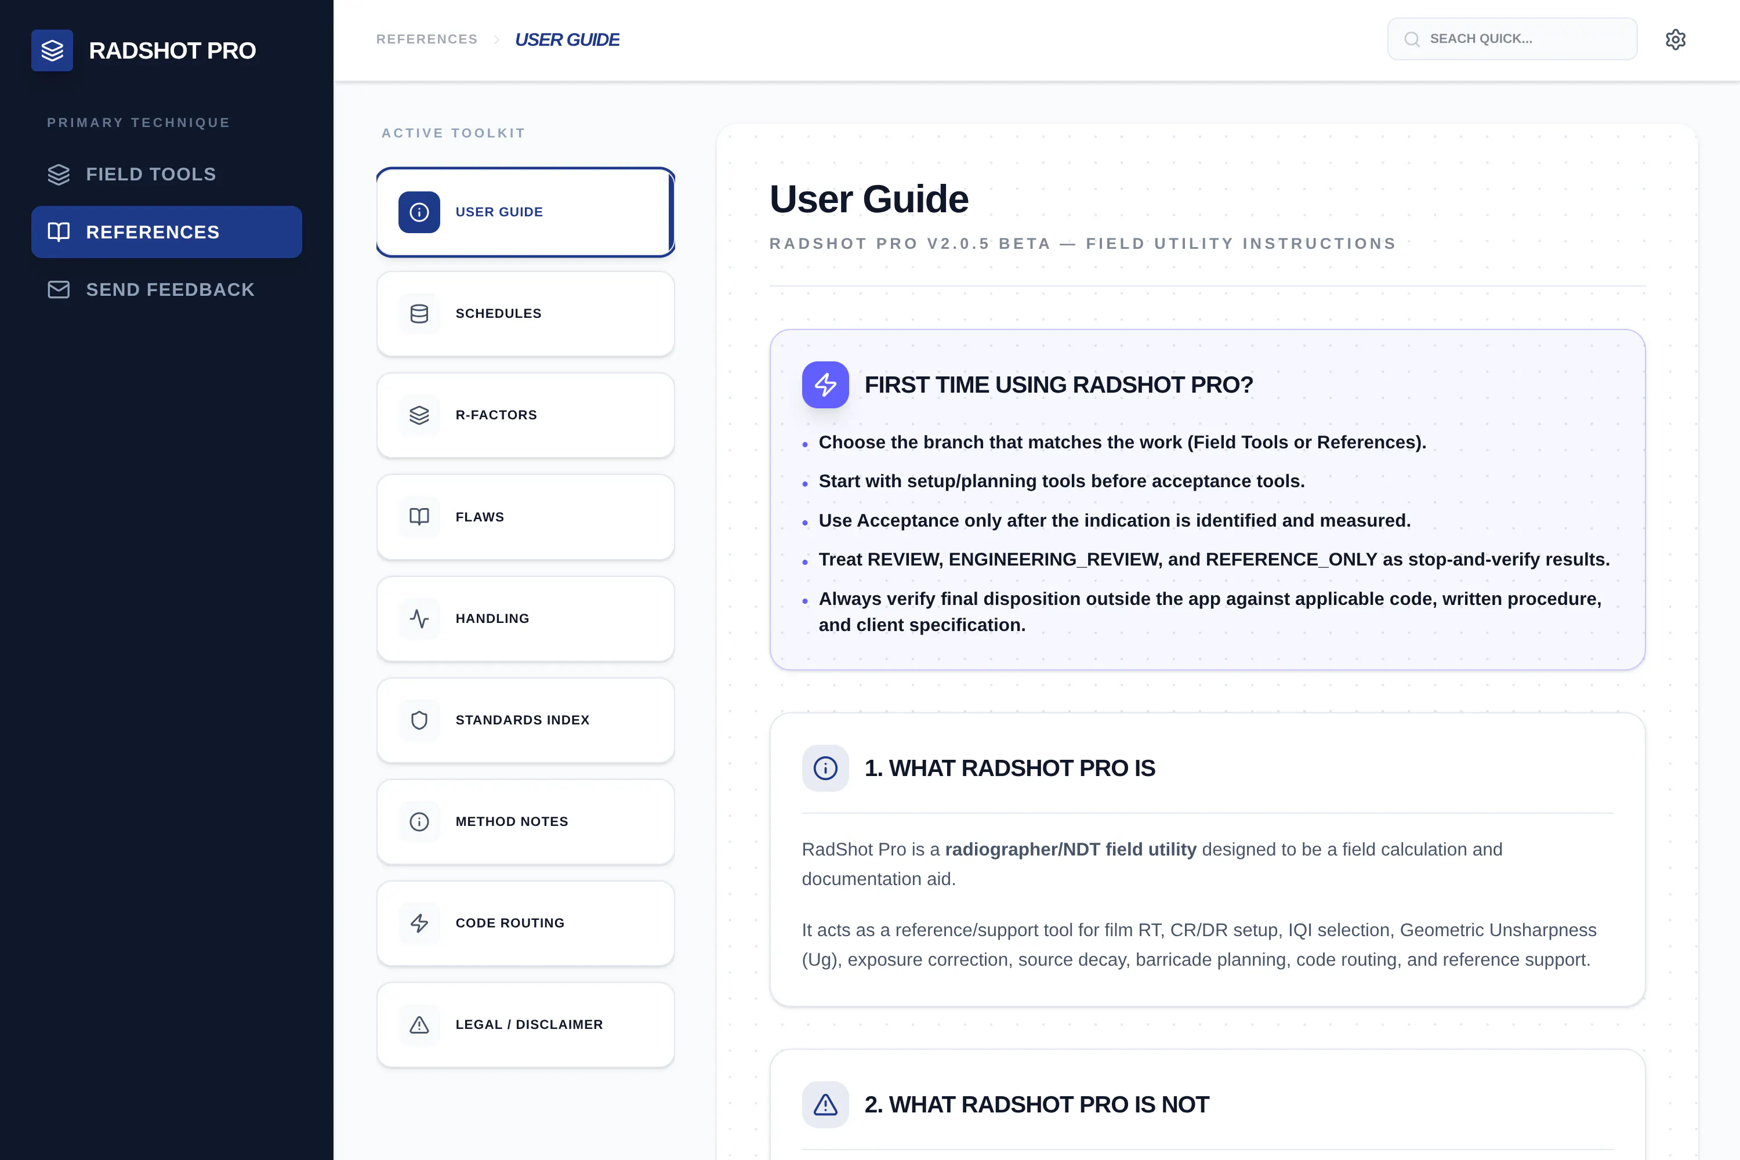Click the paragraph about Geometric Unsharpness
Screen dimensions: 1740x1160
(x=1199, y=945)
